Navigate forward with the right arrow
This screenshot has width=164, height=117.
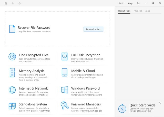pos(19,3)
